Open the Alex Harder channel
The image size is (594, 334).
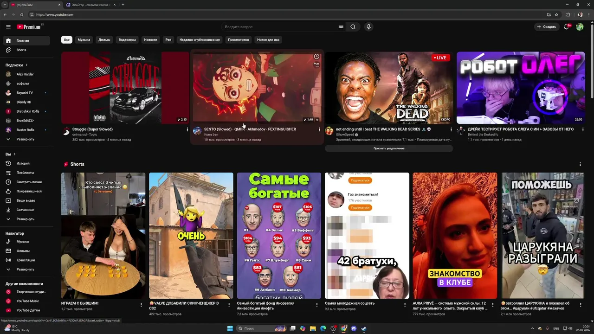[26, 74]
